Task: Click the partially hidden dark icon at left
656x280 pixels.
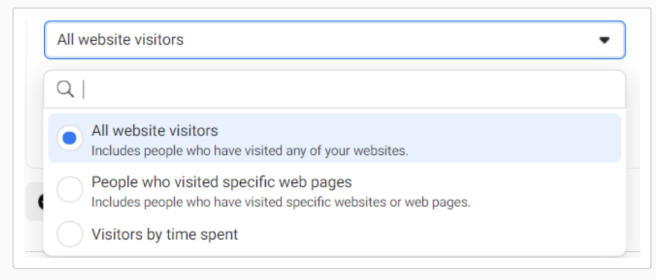Action: point(40,203)
